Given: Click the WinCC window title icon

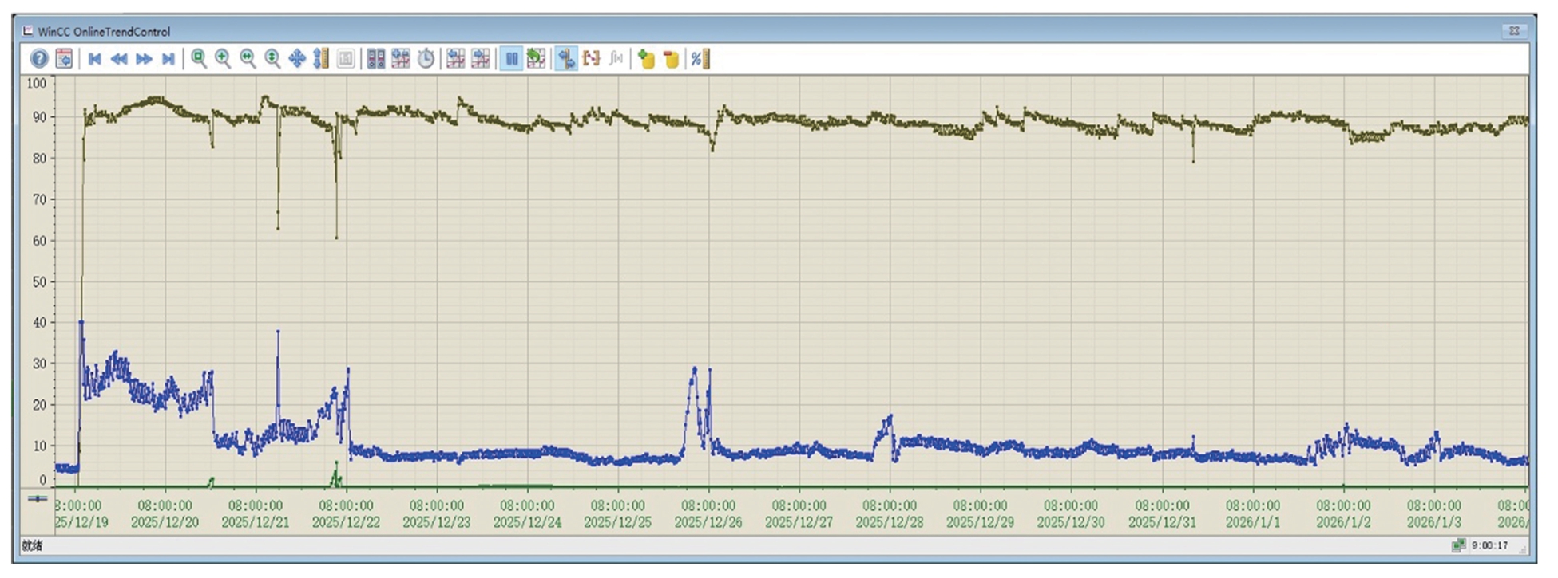Looking at the screenshot, I should pyautogui.click(x=28, y=31).
